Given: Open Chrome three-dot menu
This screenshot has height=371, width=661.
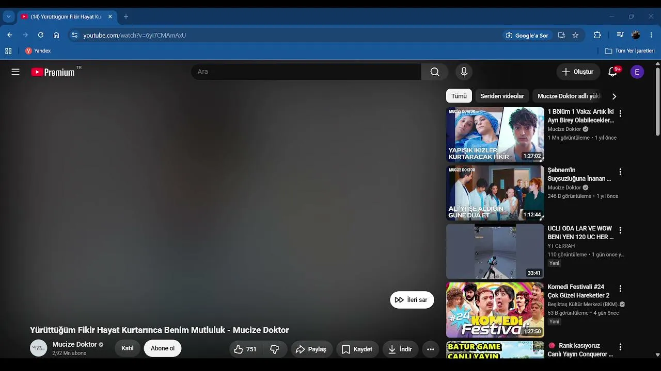Looking at the screenshot, I should (x=651, y=35).
